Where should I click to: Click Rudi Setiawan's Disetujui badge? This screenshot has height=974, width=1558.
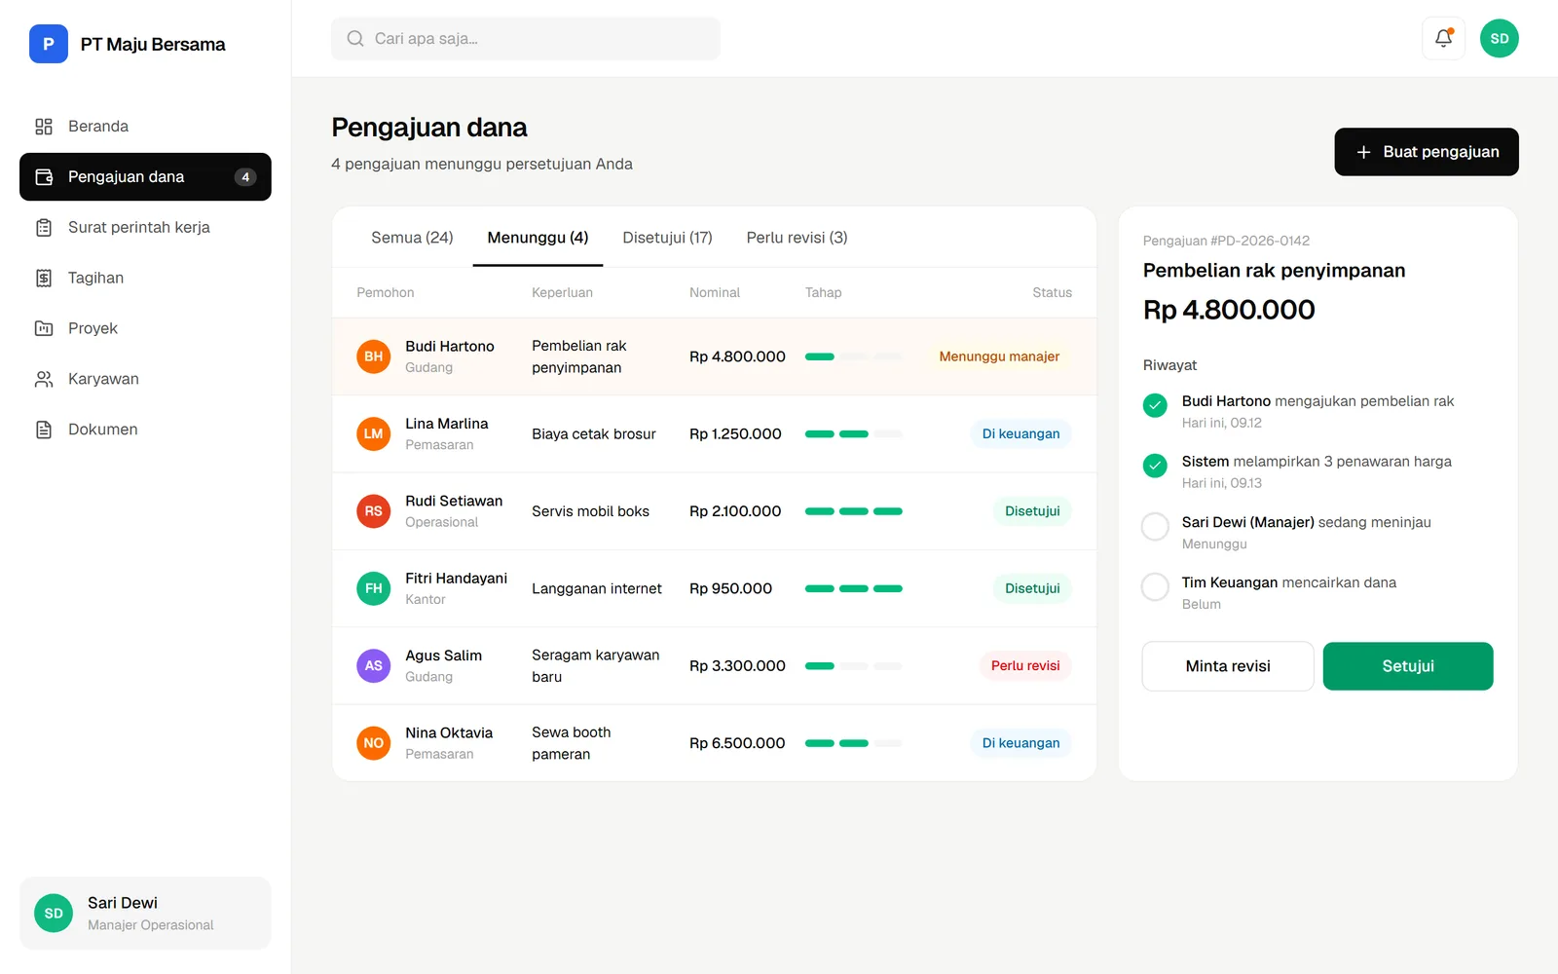pos(1032,511)
